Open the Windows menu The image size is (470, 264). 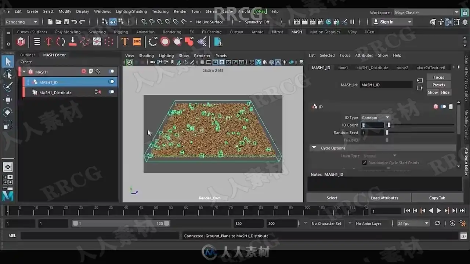pos(102,11)
